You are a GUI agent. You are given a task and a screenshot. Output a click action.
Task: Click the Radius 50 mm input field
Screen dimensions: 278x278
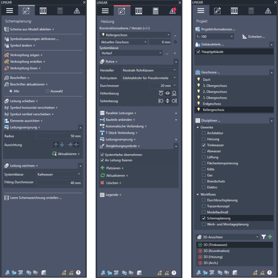[x=59, y=136]
